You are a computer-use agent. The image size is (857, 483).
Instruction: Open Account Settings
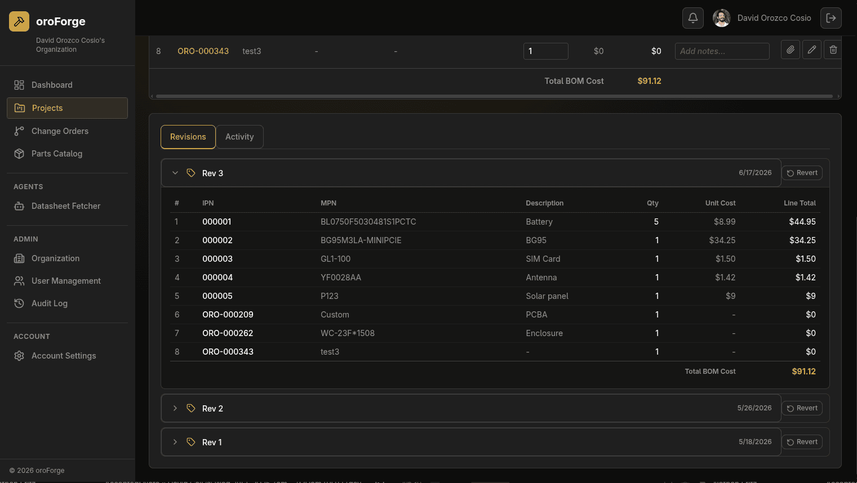coord(67,356)
